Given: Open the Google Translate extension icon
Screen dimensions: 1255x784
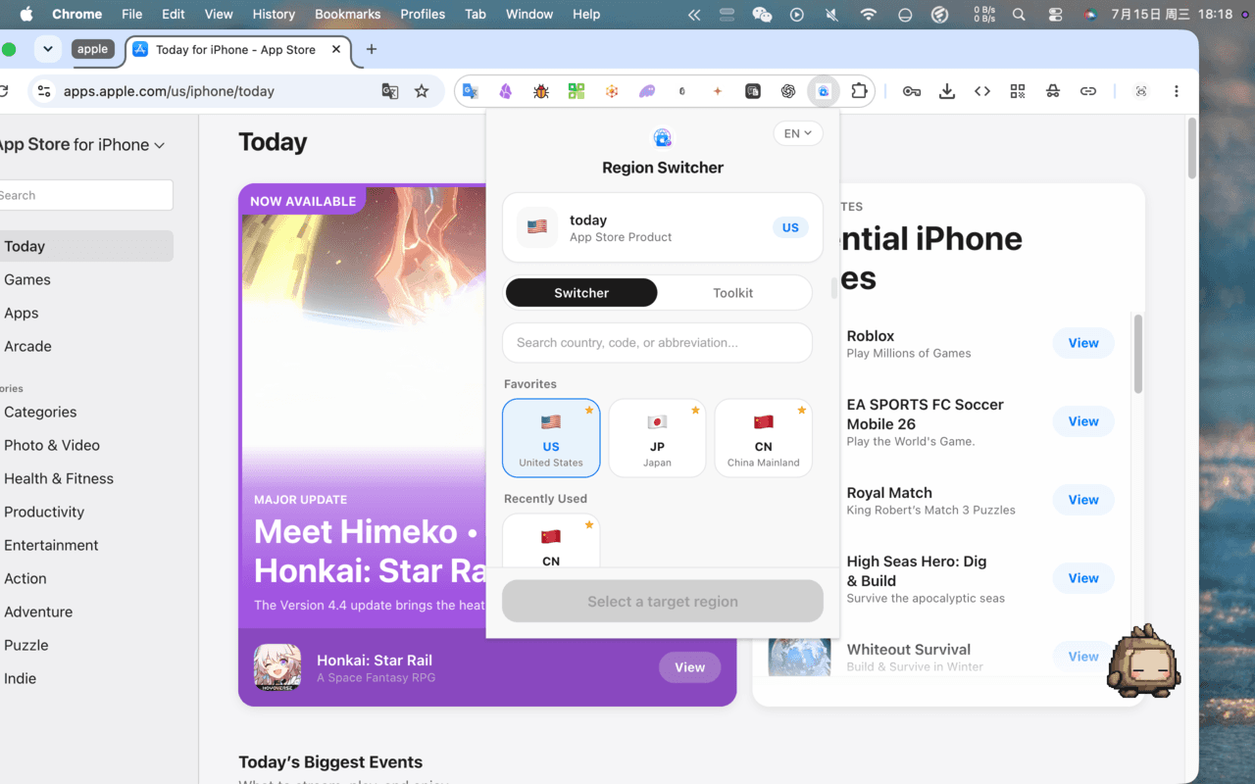Looking at the screenshot, I should (471, 91).
